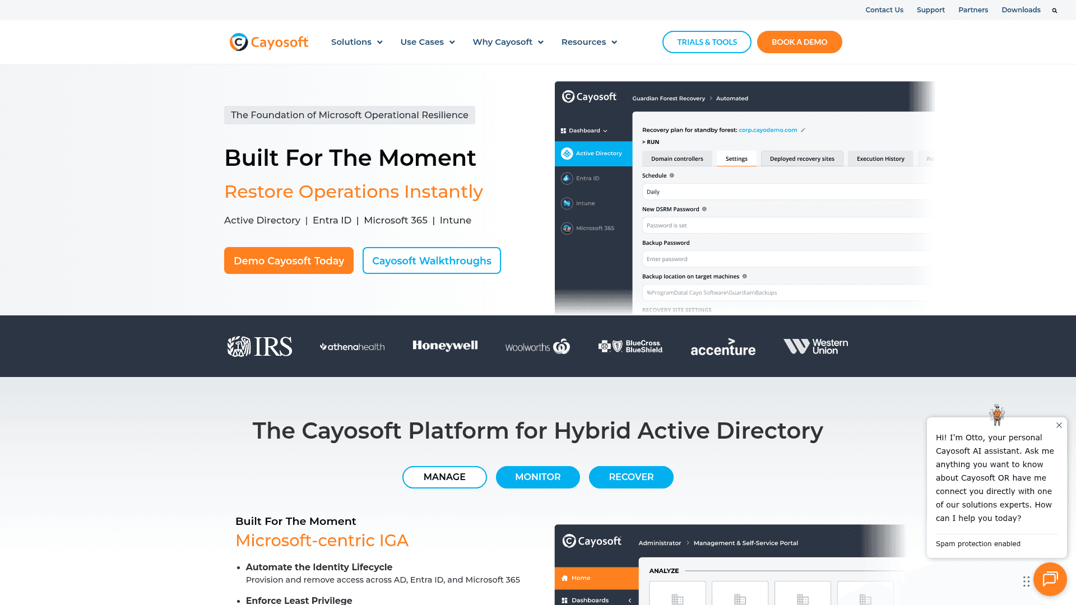Select the MONITOR tab

pyautogui.click(x=538, y=477)
